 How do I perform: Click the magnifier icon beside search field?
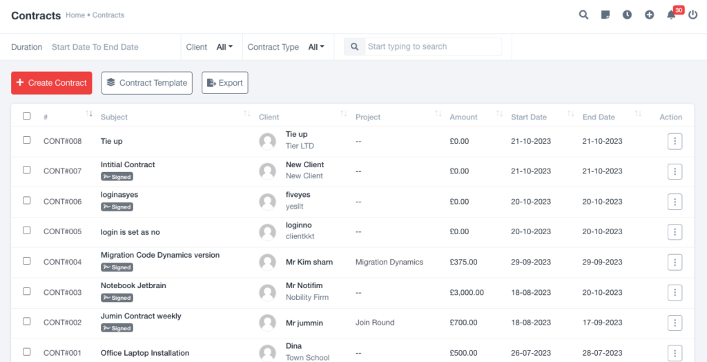click(x=354, y=46)
